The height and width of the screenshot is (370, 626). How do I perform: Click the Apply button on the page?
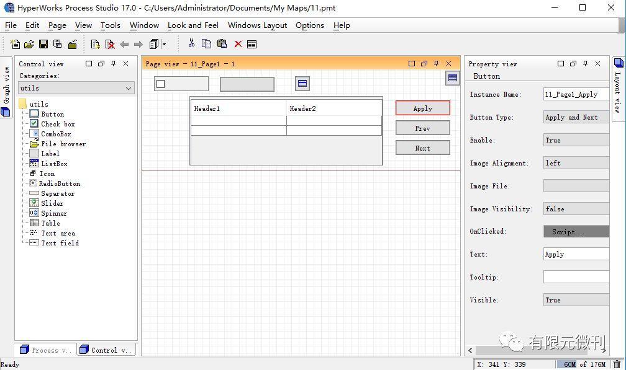point(423,108)
